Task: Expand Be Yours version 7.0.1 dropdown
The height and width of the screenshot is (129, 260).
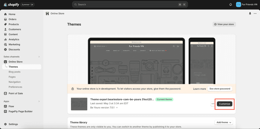Action: (104, 107)
